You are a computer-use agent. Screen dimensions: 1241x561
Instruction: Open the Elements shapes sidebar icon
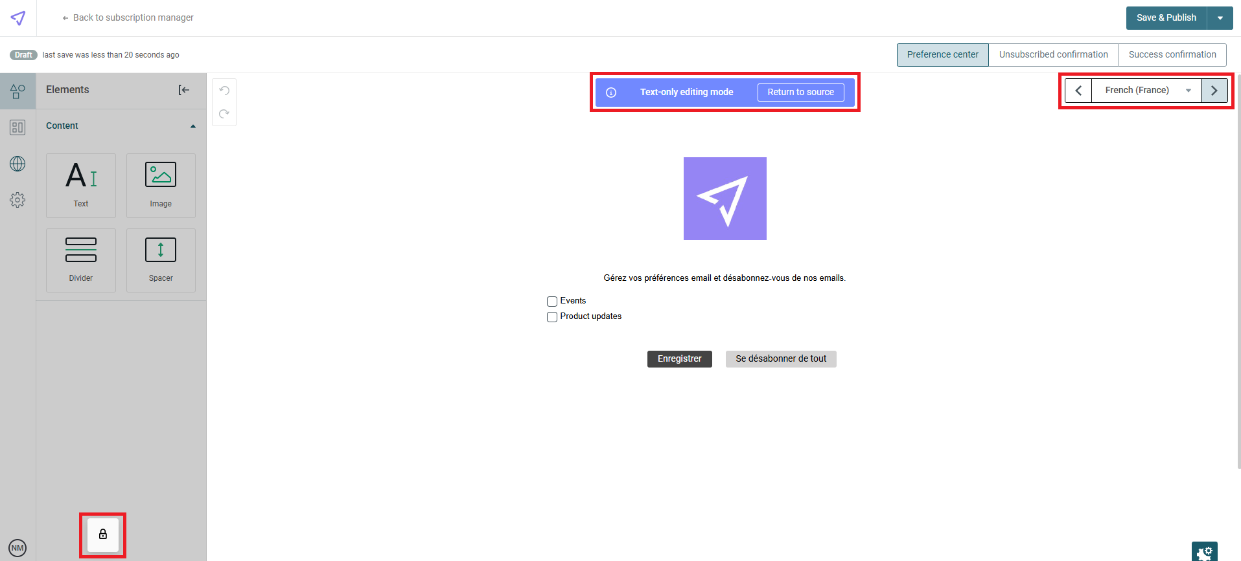[x=17, y=91]
